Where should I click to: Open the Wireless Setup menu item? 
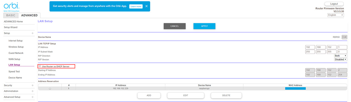click(16, 47)
